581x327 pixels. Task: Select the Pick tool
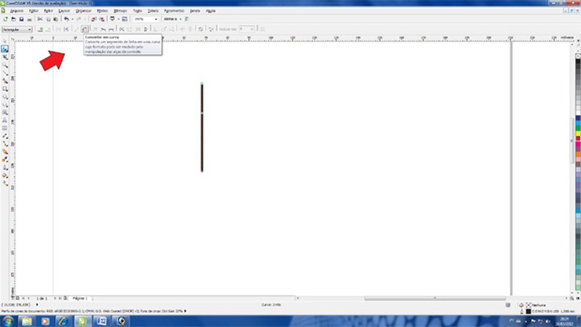click(5, 41)
